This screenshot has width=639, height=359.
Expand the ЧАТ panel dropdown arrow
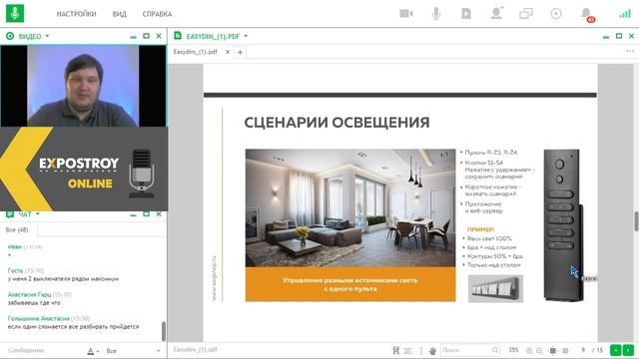(x=38, y=214)
